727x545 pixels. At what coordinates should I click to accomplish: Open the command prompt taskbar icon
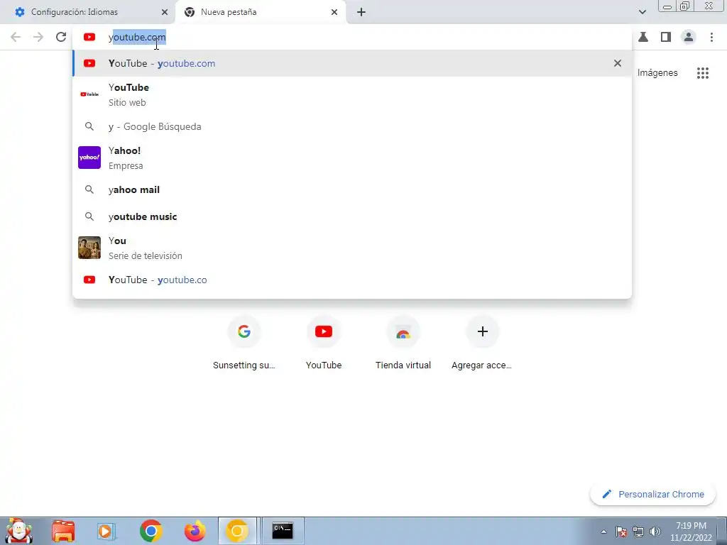pos(283,531)
